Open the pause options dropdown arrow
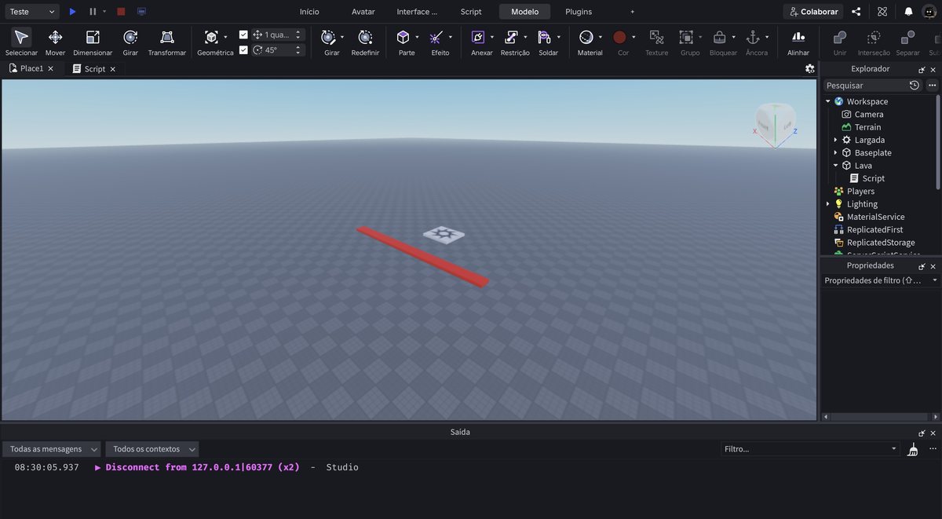The height and width of the screenshot is (519, 942). coord(104,12)
